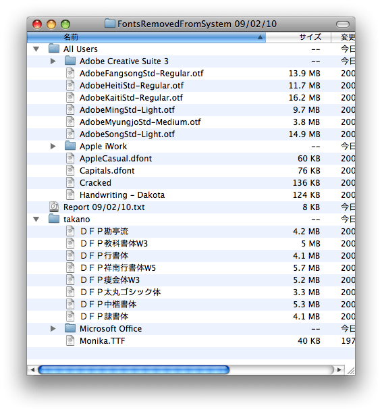Click the right scroll arrow
The image size is (382, 412).
(339, 369)
